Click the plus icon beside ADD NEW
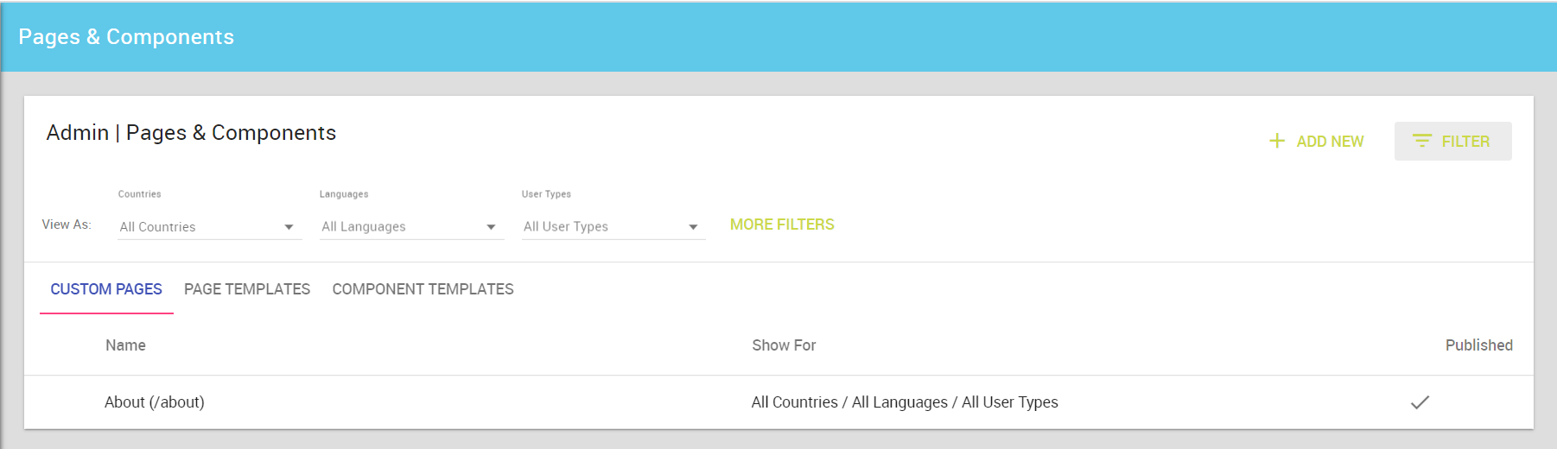 [1277, 141]
